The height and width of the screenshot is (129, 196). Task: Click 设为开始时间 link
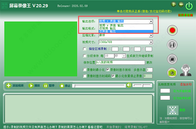coord(182,91)
